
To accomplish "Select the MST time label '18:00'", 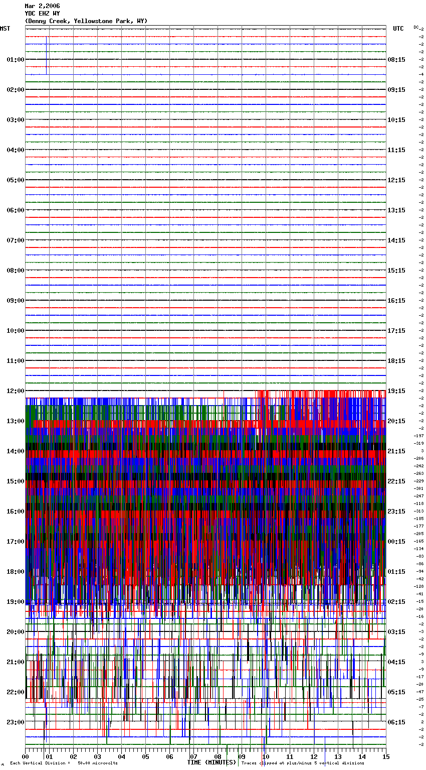I will (15, 572).
